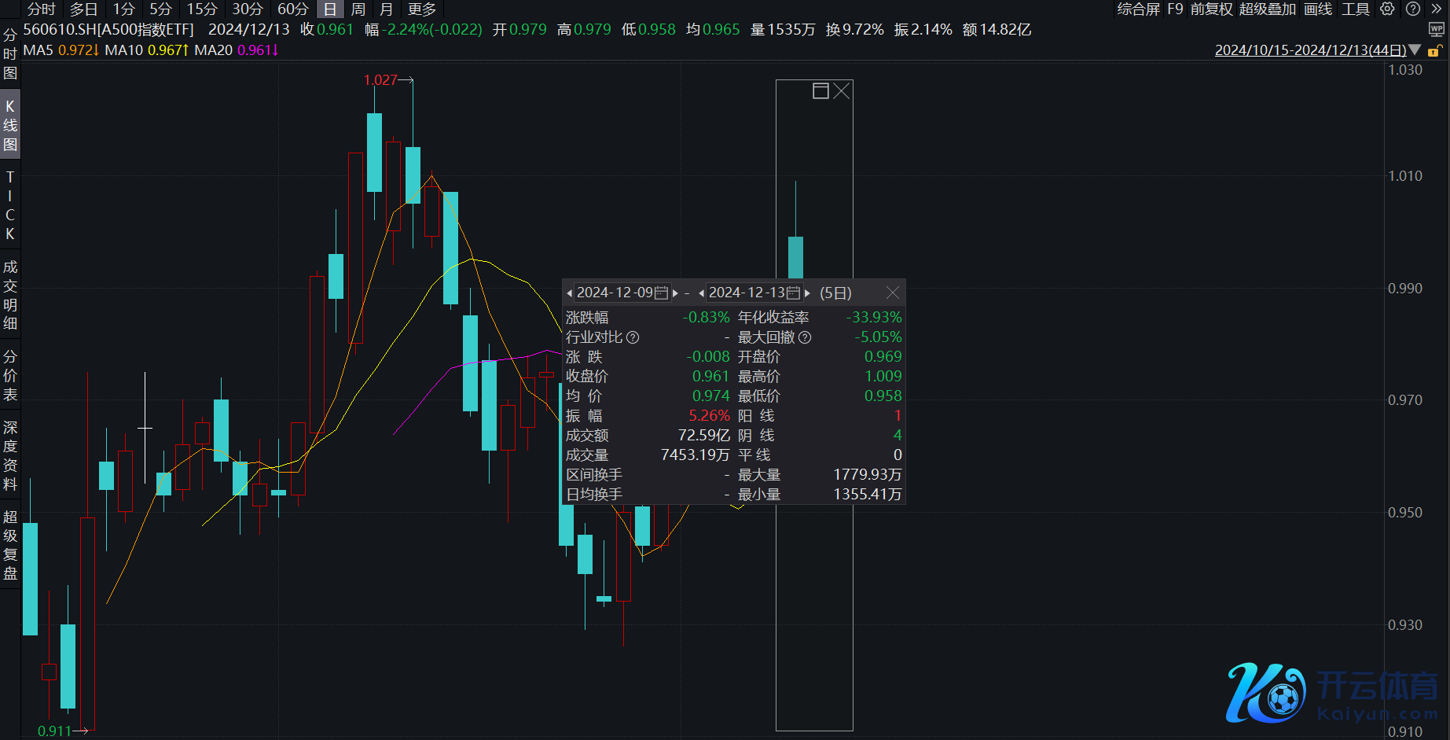Click the 2024/10/15-2024/12/13 date range link
Viewport: 1450px width, 740px height.
coord(1310,50)
